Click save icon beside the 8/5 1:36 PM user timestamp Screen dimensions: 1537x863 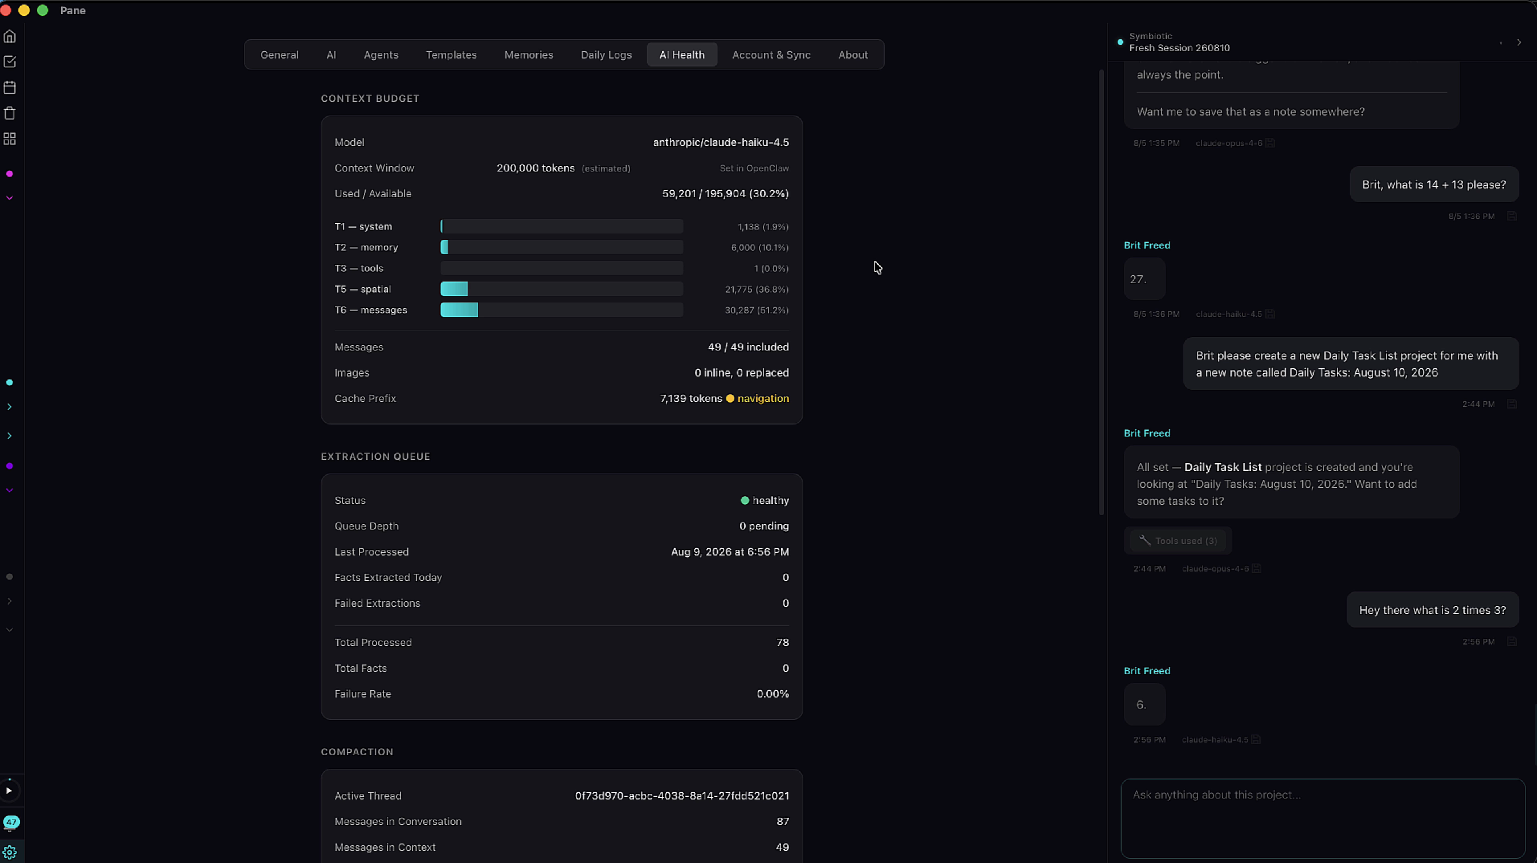(x=1512, y=216)
